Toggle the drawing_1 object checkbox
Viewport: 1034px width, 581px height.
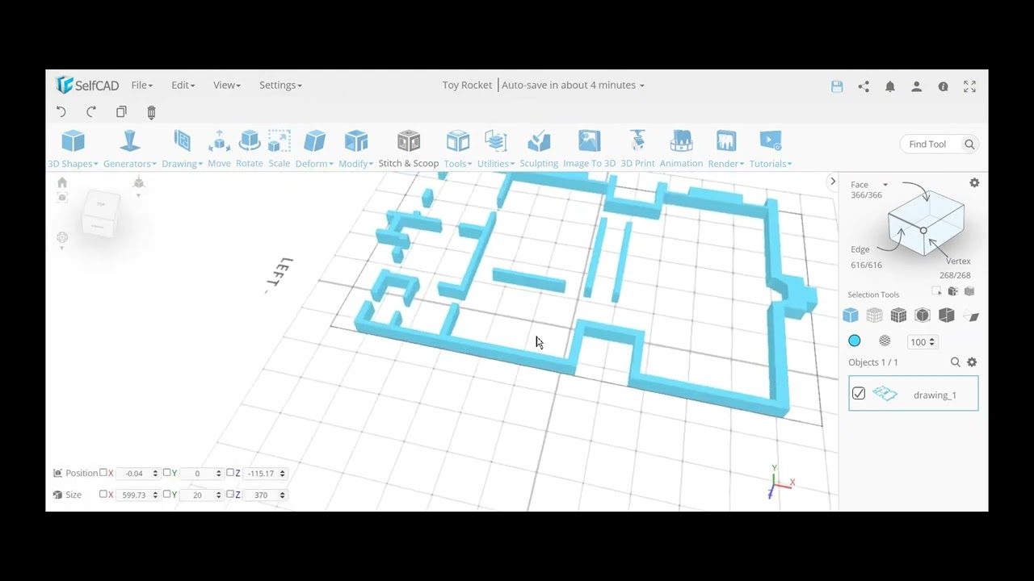click(859, 394)
